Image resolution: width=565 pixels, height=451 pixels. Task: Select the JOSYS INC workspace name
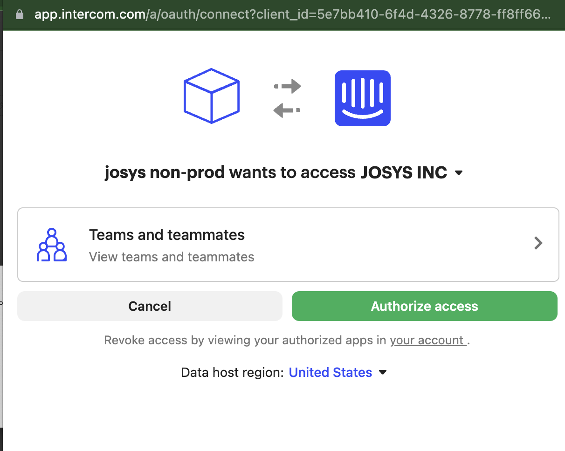(x=404, y=173)
